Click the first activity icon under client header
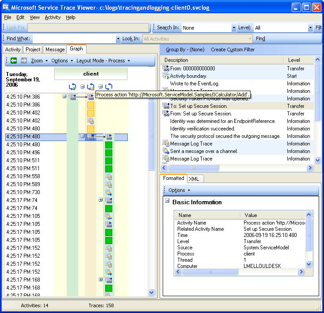This screenshot has height=313, width=324. click(72, 87)
